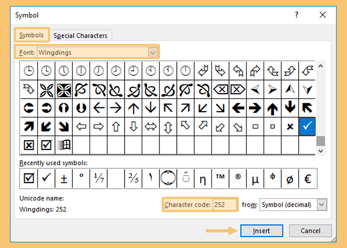The height and width of the screenshot is (248, 347).
Task: Switch to the Special Characters tab
Action: 81,36
